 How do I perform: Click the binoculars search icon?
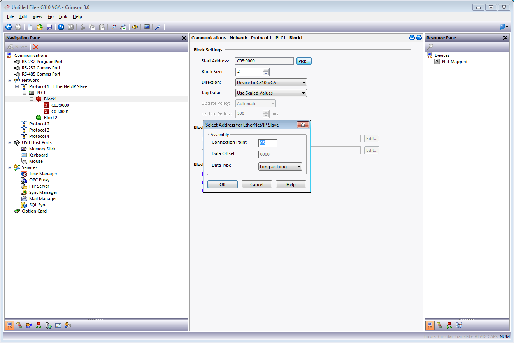pyautogui.click(x=135, y=27)
